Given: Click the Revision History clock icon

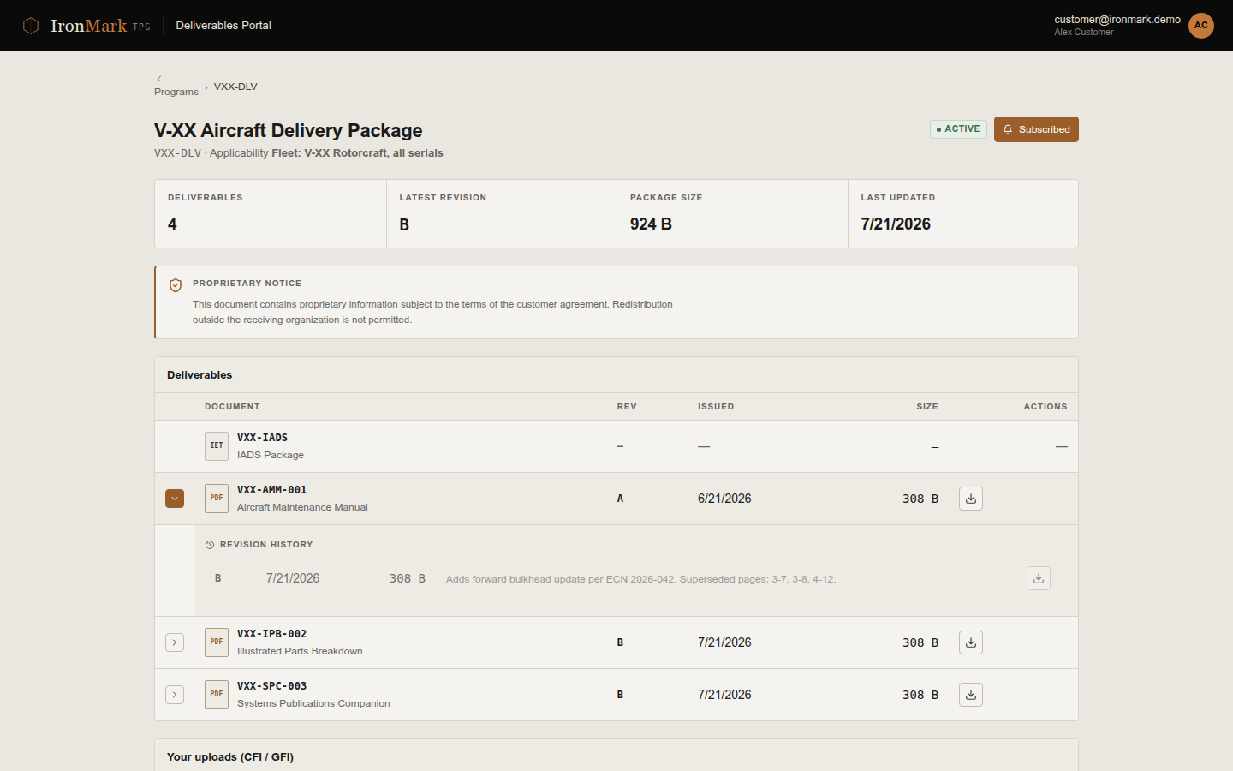Looking at the screenshot, I should pyautogui.click(x=210, y=545).
